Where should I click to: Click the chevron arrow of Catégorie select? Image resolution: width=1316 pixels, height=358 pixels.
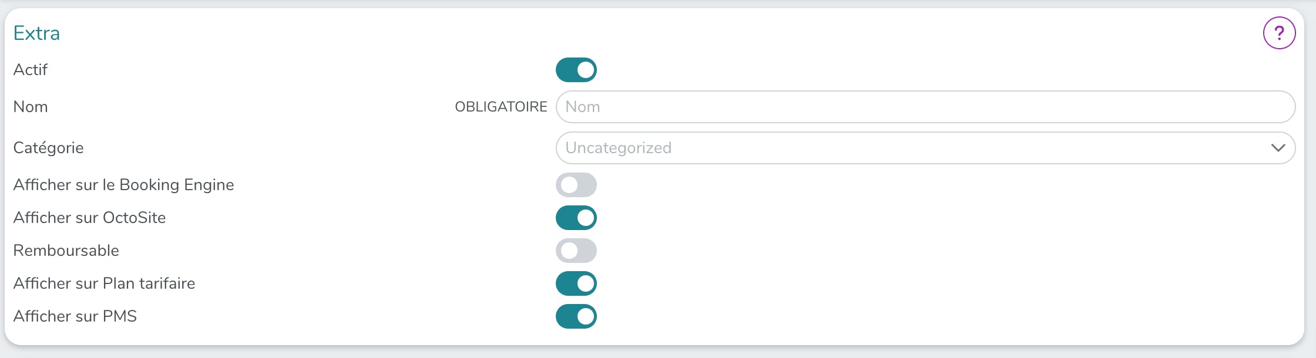1278,148
